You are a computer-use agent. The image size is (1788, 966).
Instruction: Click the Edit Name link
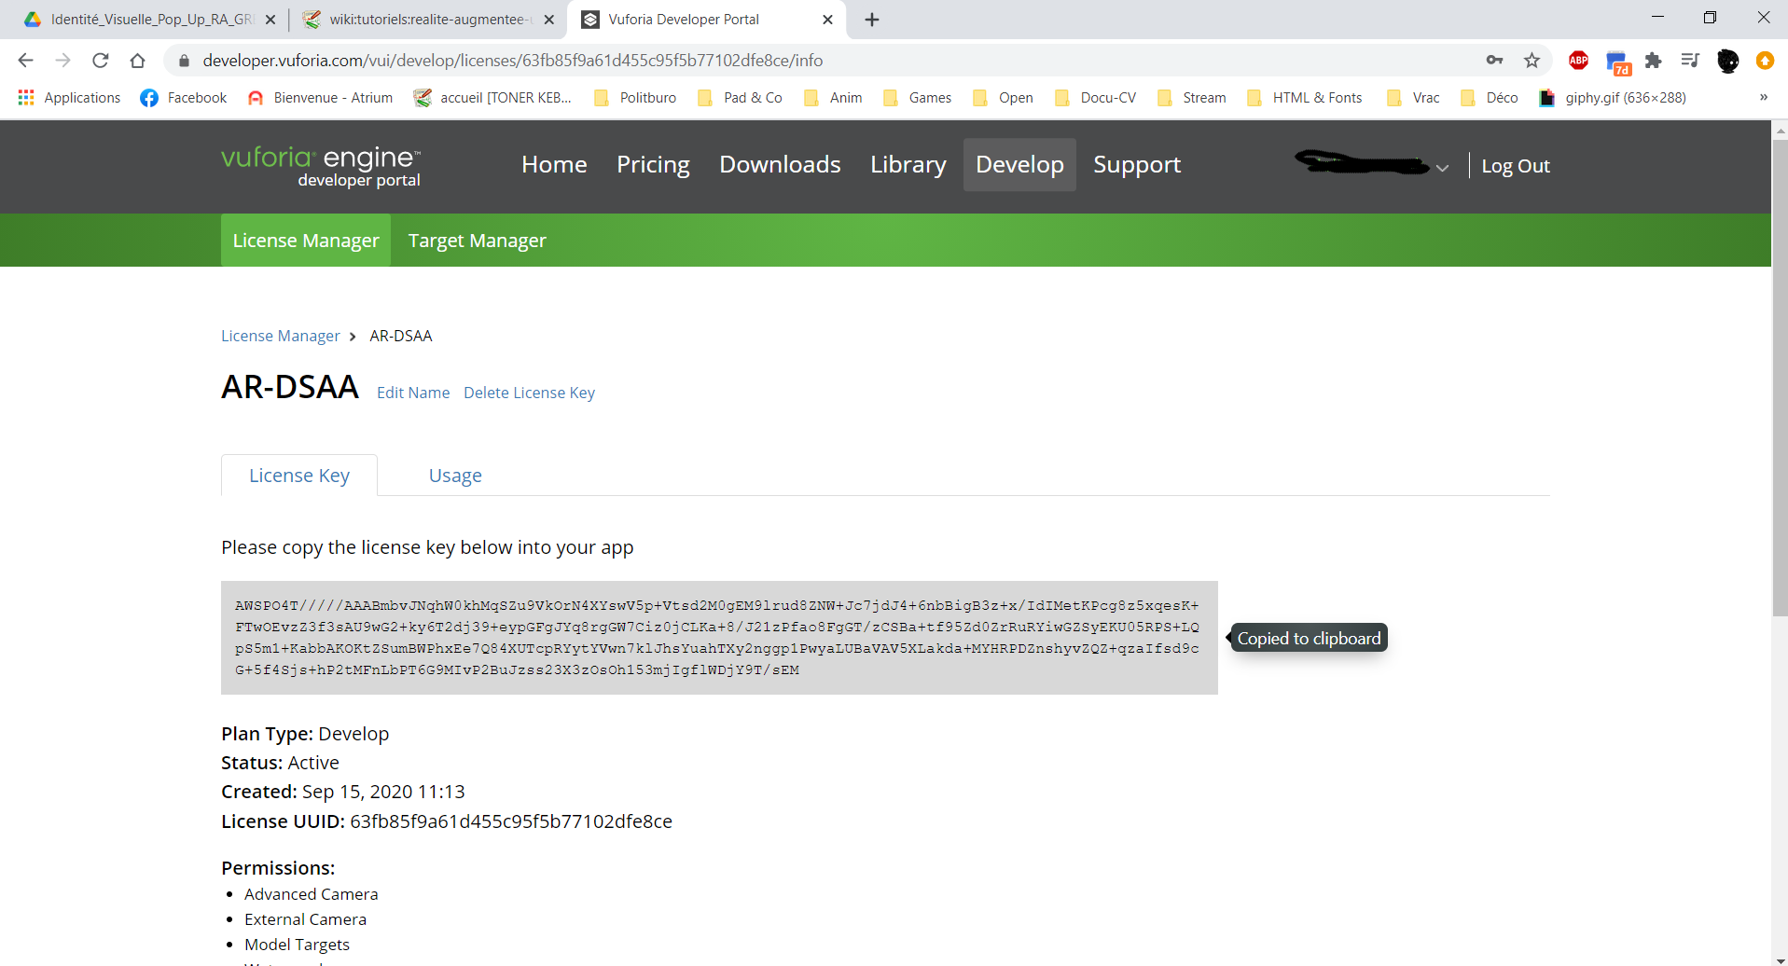[413, 393]
